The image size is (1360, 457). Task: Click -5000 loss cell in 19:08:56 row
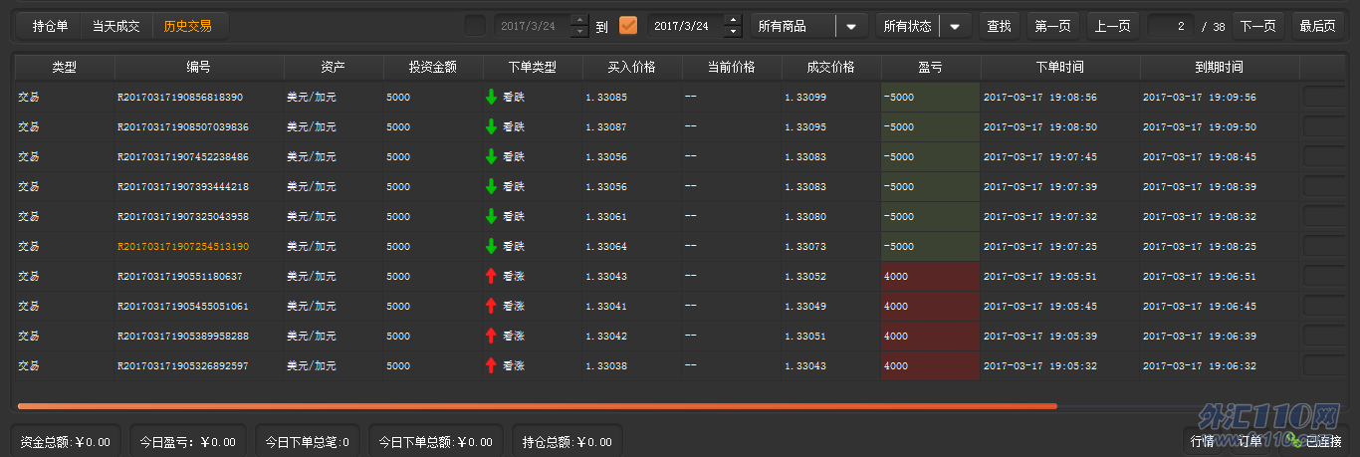pyautogui.click(x=931, y=97)
